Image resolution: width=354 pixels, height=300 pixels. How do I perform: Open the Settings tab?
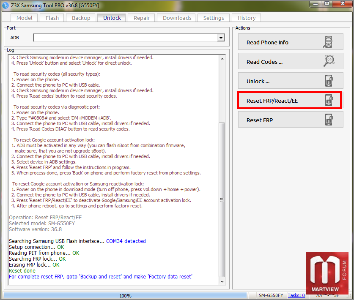[213, 18]
